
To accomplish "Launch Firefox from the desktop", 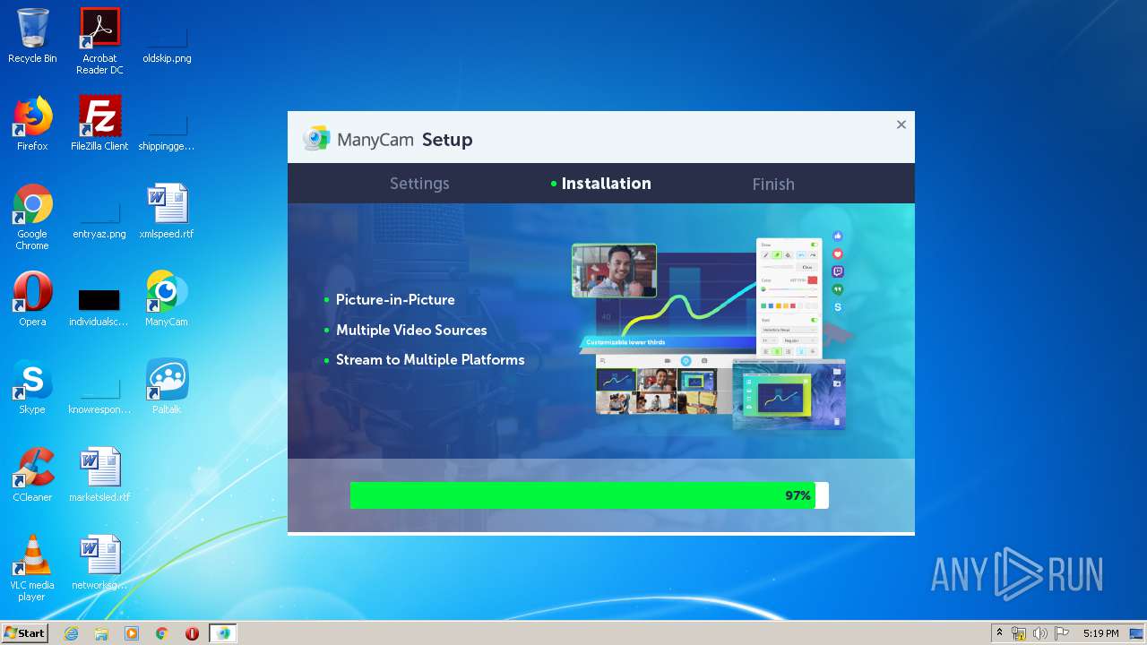I will pos(32,124).
